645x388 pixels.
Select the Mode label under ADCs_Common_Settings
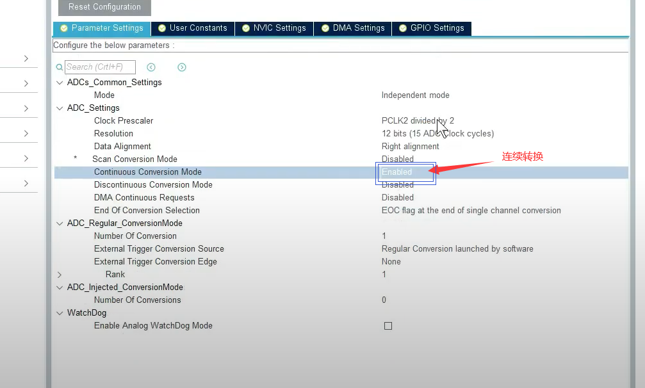pos(104,95)
